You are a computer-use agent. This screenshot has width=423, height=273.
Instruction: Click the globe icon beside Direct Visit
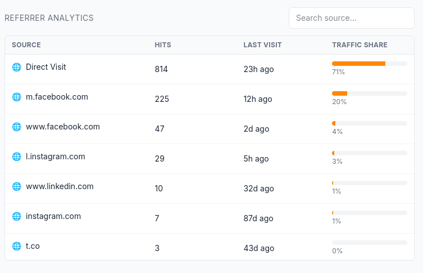click(16, 67)
